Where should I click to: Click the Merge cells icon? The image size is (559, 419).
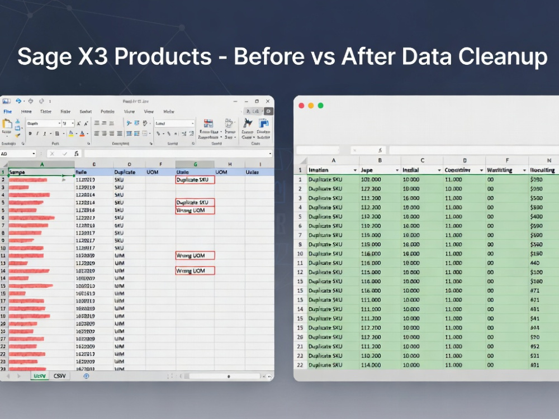point(145,134)
